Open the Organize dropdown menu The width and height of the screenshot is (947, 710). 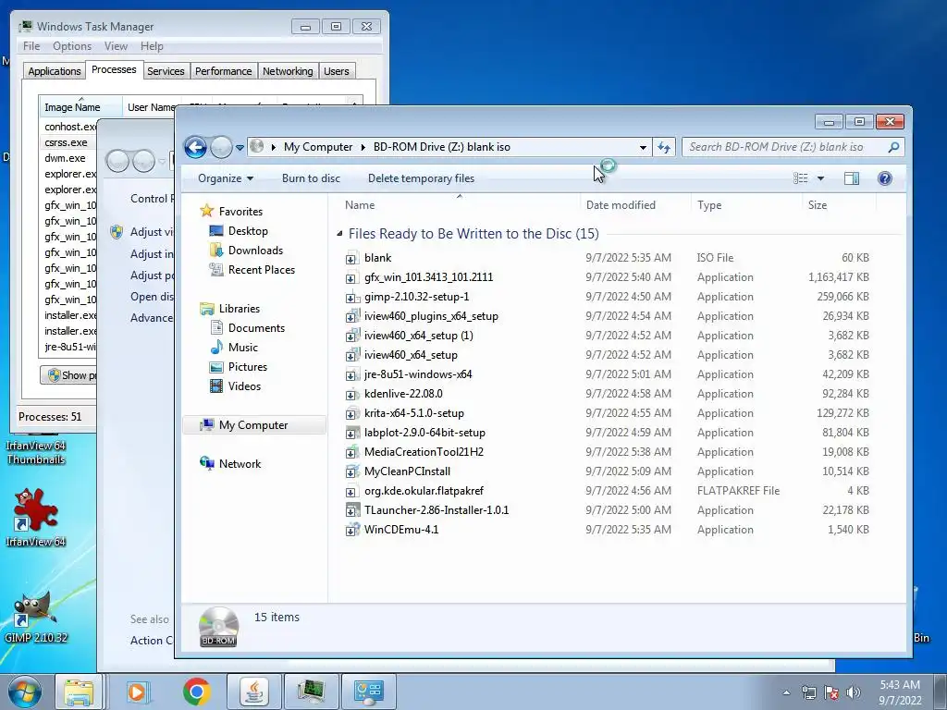(226, 178)
